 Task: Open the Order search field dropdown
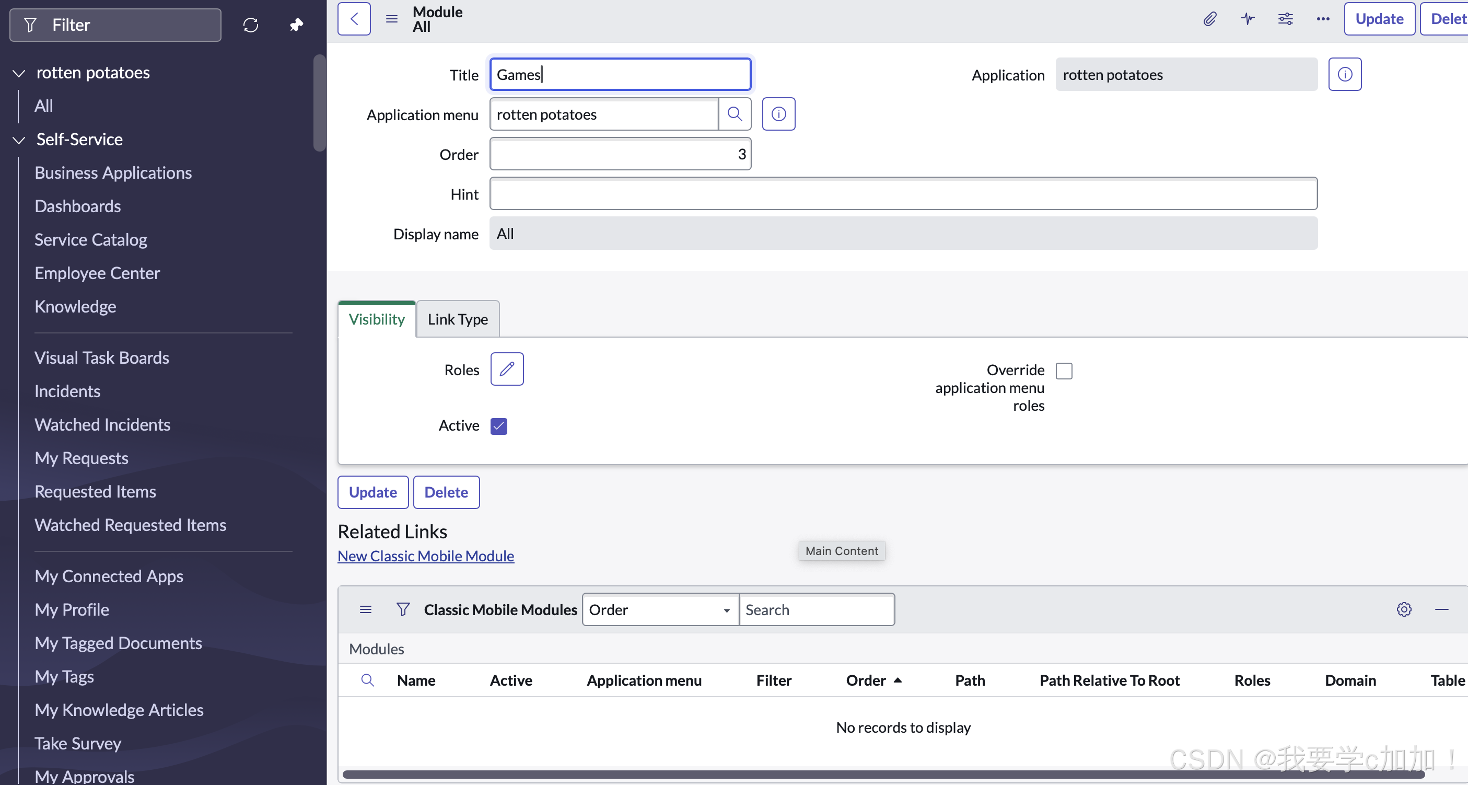pos(659,609)
